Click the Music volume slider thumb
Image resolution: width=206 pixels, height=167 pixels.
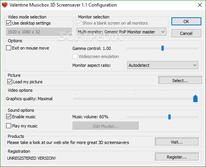click(x=169, y=117)
